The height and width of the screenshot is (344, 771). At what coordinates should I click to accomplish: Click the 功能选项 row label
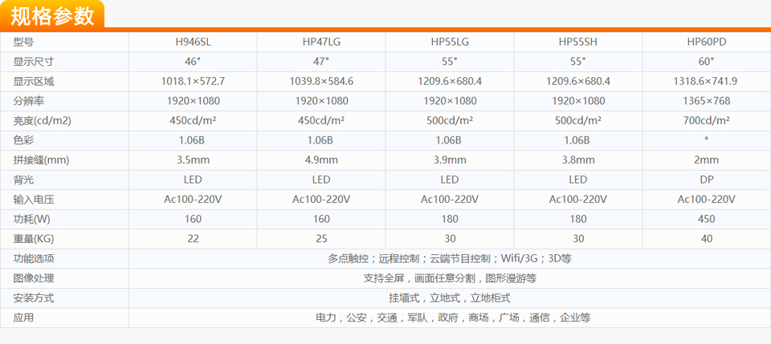click(x=34, y=259)
